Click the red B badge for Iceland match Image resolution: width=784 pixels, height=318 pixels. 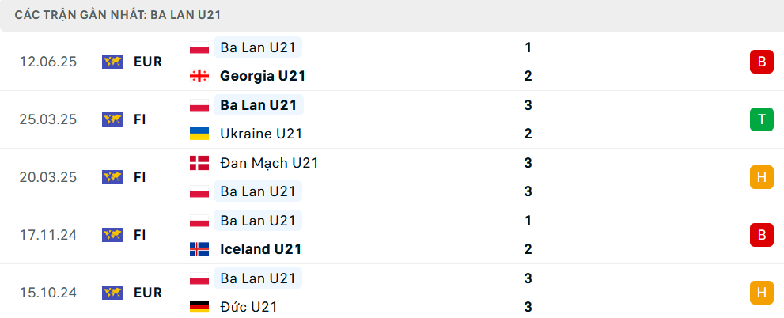pyautogui.click(x=762, y=234)
